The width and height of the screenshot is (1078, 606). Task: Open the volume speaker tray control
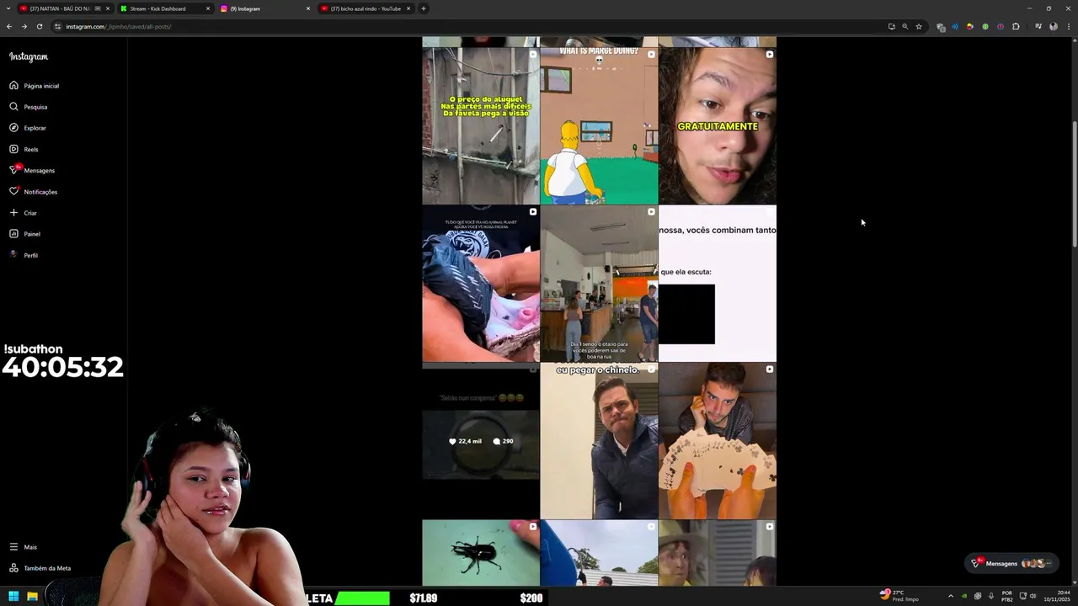[1033, 596]
